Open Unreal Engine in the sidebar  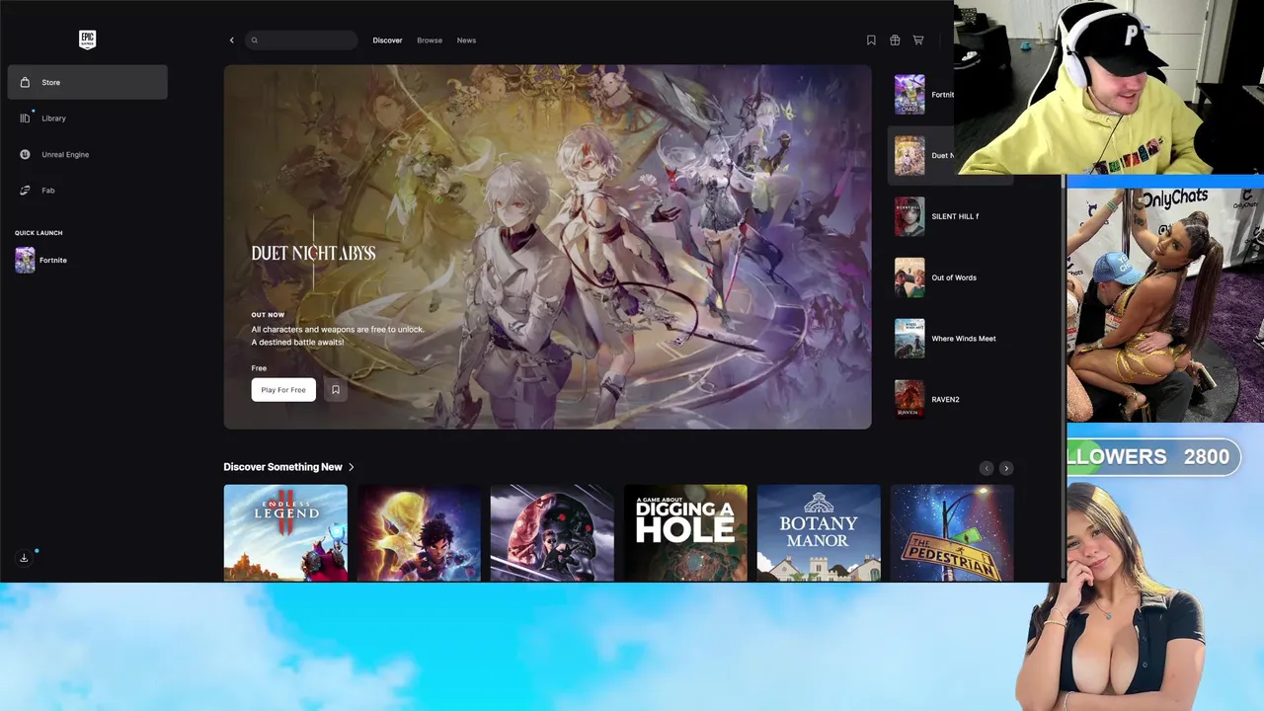point(87,154)
